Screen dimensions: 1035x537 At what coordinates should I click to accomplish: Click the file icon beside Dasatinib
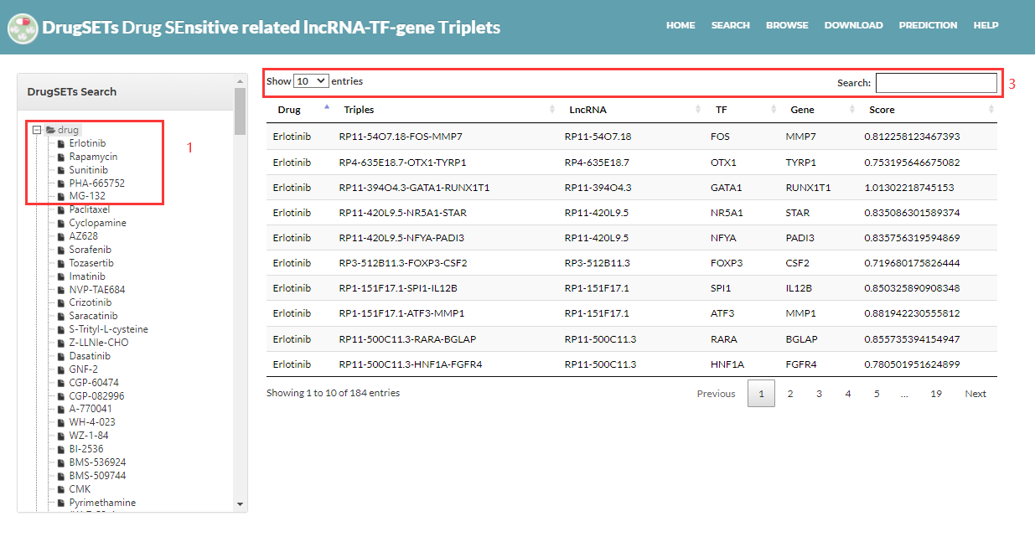[x=61, y=356]
